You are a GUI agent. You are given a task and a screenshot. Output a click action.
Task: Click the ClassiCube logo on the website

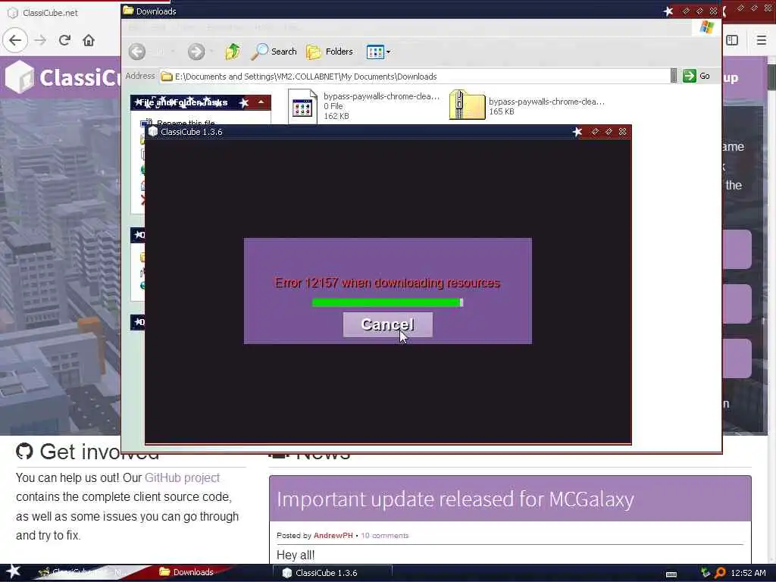point(62,77)
